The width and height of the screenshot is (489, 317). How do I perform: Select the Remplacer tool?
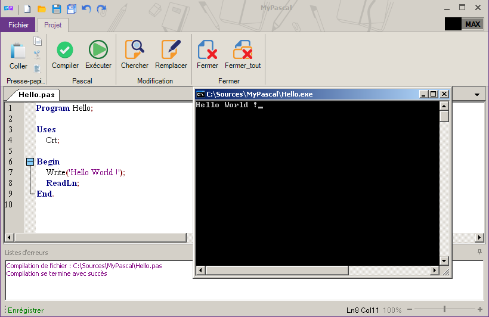point(171,54)
